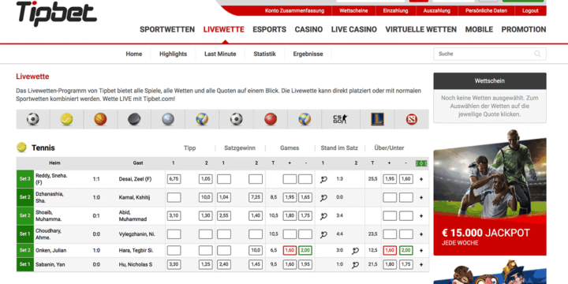This screenshot has height=284, width=568.
Task: Open the Mobile main menu
Action: coord(479,30)
